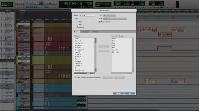Toggle the blue Conductor button near tempo
199x111 pixels.
pyautogui.click(x=162, y=7)
